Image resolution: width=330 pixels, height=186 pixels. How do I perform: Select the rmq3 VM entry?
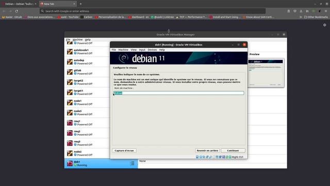tap(87, 143)
